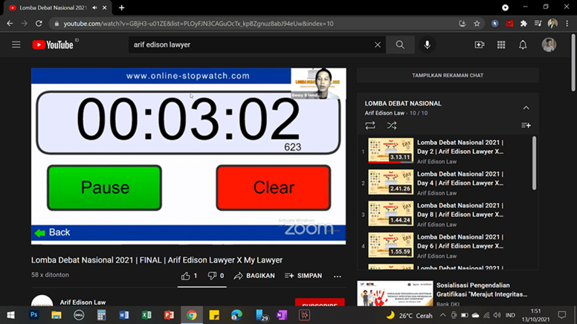This screenshot has width=577, height=324.
Task: Open the YouTube hamburger guide menu
Action: (16, 45)
